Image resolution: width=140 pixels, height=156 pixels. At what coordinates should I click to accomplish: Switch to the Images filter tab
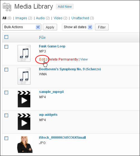click(x=21, y=18)
